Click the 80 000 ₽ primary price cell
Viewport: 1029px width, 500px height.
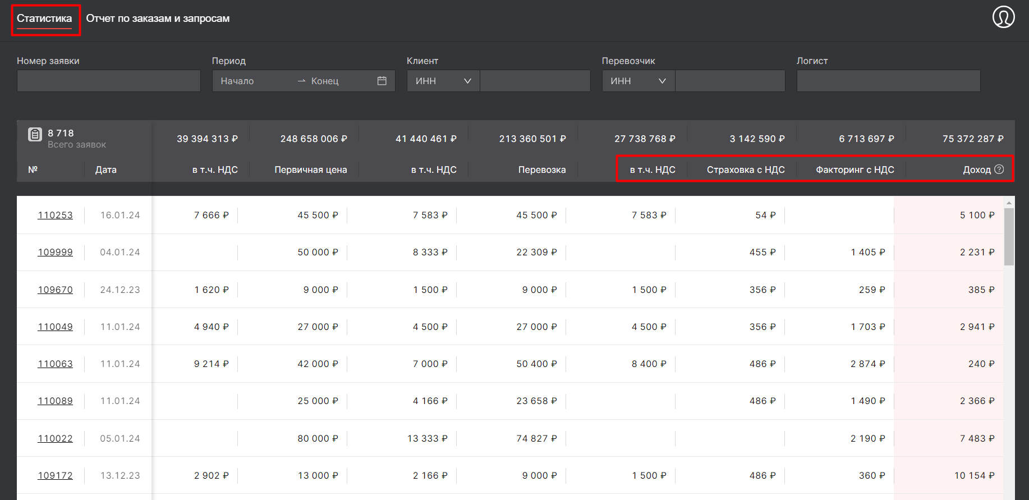point(318,438)
